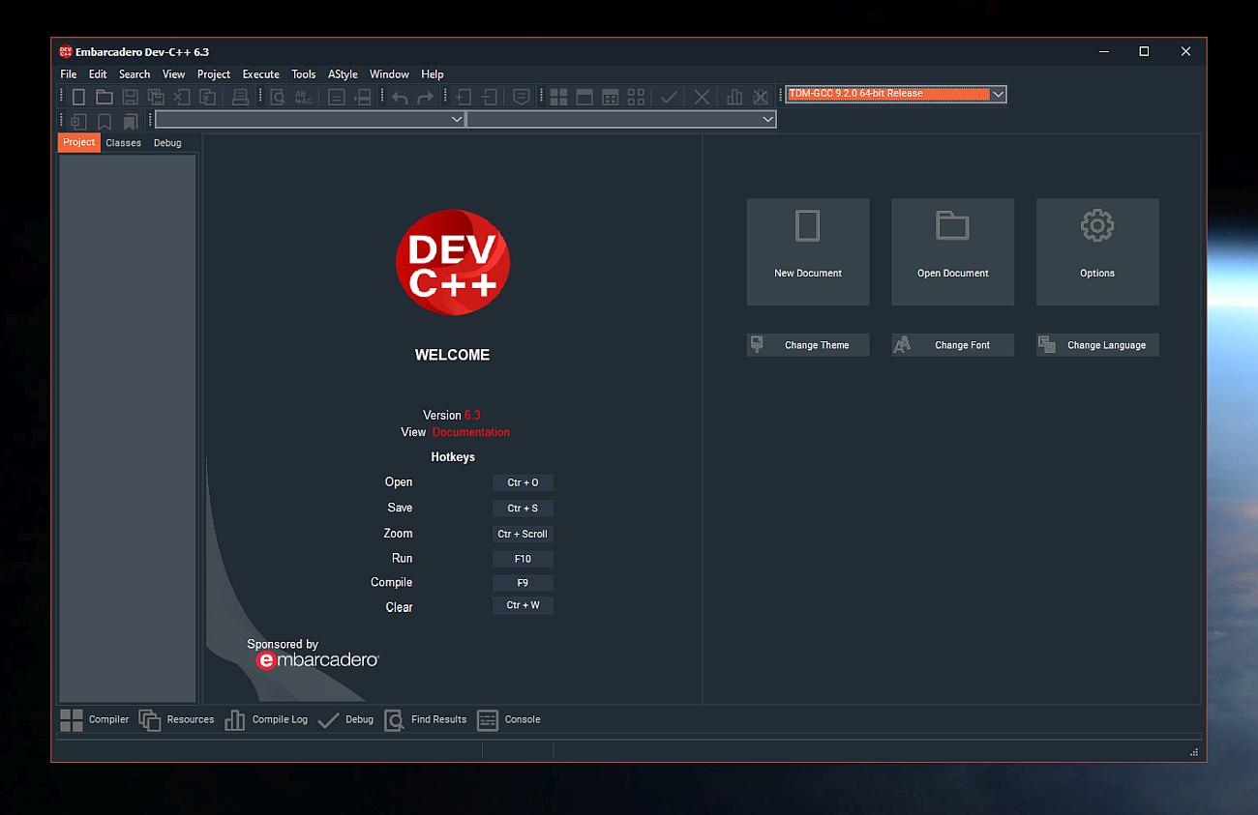Click the Rebuild All toolbar icon
Viewport: 1258px width, 815px height.
pyautogui.click(x=636, y=97)
